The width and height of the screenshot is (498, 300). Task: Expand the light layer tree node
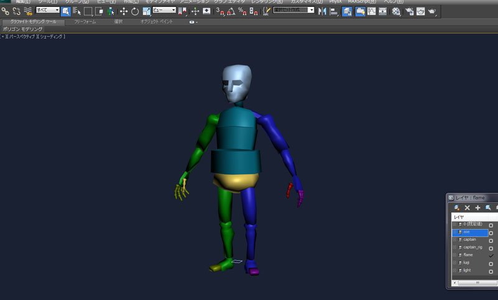click(x=455, y=271)
